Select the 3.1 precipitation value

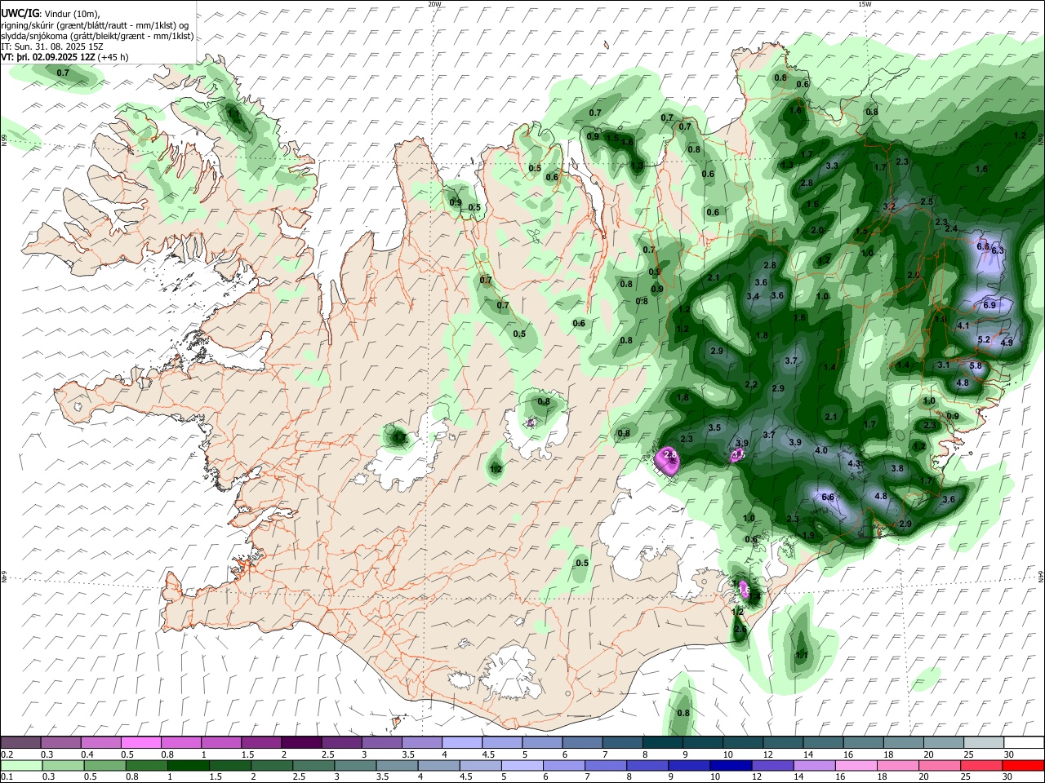tap(944, 365)
